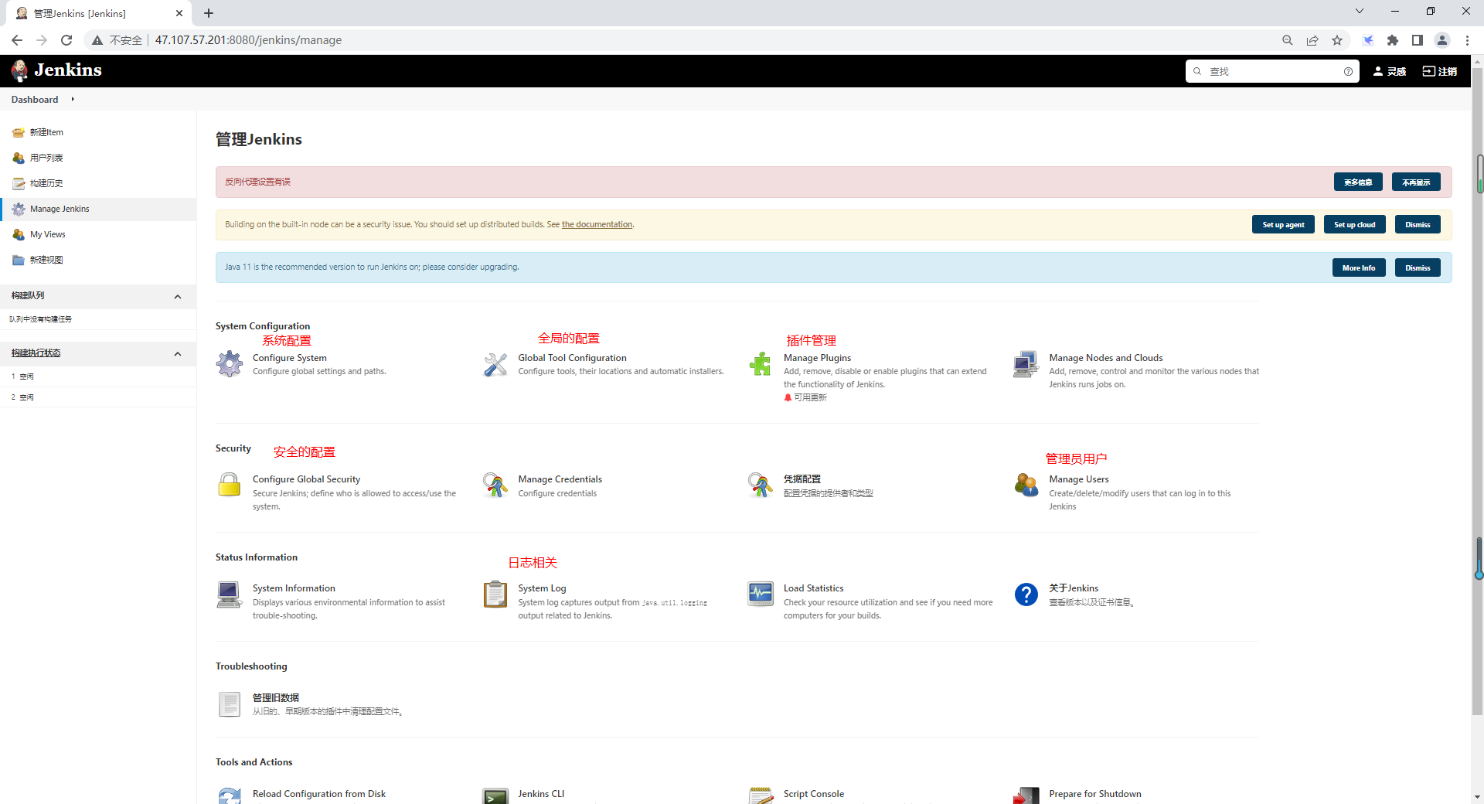This screenshot has height=804, width=1484.
Task: Click the System Log clipboard icon
Action: [x=495, y=594]
